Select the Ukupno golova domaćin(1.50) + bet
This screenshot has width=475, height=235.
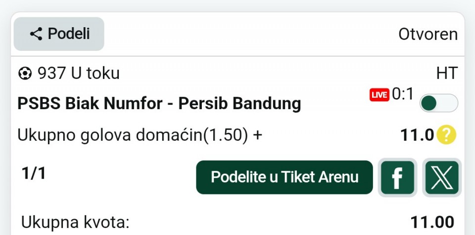140,135
